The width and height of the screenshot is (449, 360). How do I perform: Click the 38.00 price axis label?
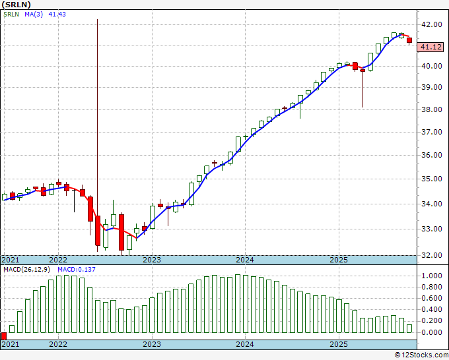[432, 109]
